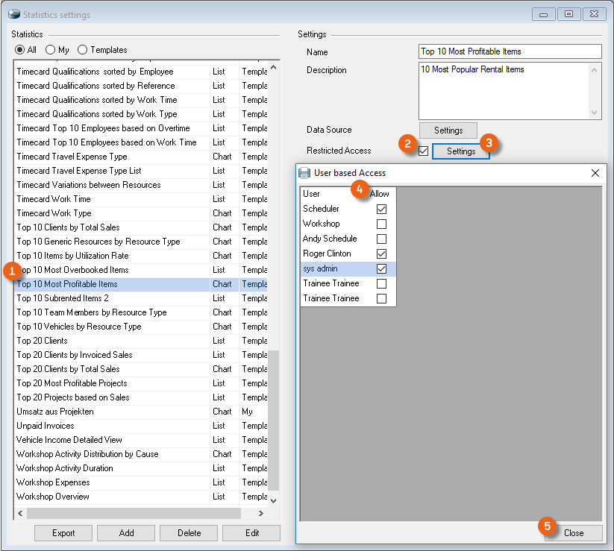The image size is (614, 551).
Task: Click the Delete statistics button
Action: click(x=189, y=533)
